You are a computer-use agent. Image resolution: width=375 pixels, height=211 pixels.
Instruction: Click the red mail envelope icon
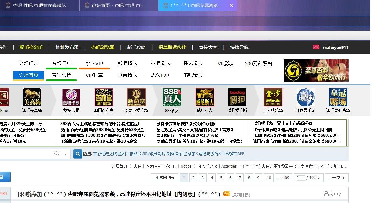tap(316, 47)
